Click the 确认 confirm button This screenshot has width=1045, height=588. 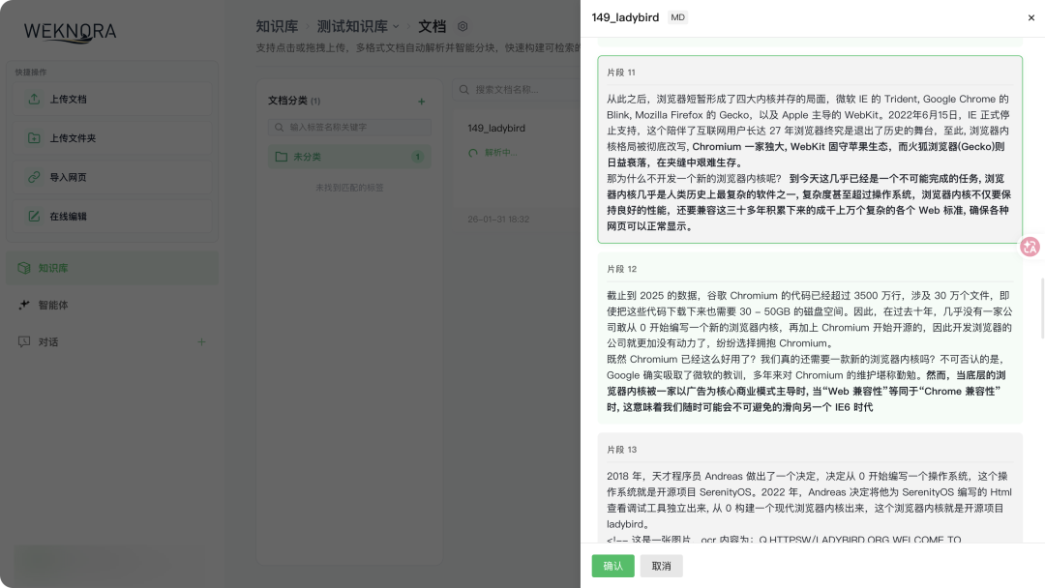(612, 566)
